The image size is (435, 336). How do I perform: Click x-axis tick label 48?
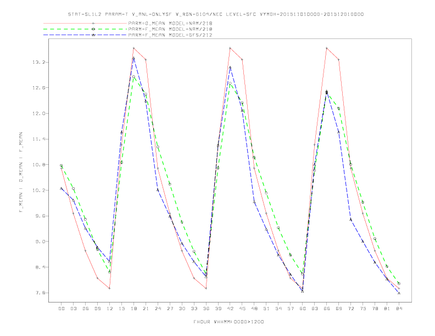point(254,309)
